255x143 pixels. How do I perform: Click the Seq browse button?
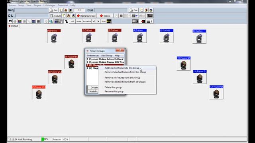53,10
